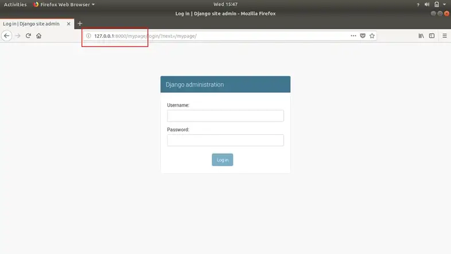
Task: Click the battery icon in top bar
Action: click(x=437, y=5)
